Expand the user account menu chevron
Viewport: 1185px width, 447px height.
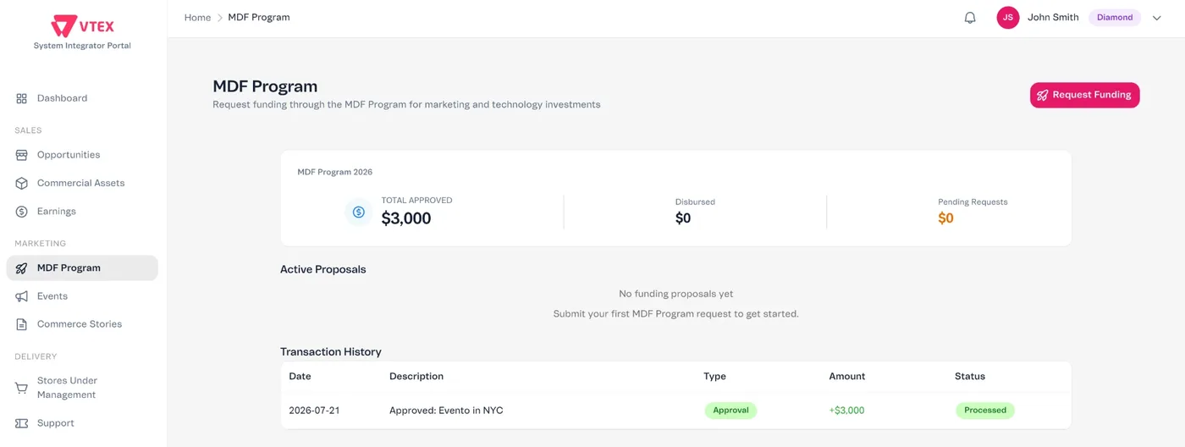1157,18
